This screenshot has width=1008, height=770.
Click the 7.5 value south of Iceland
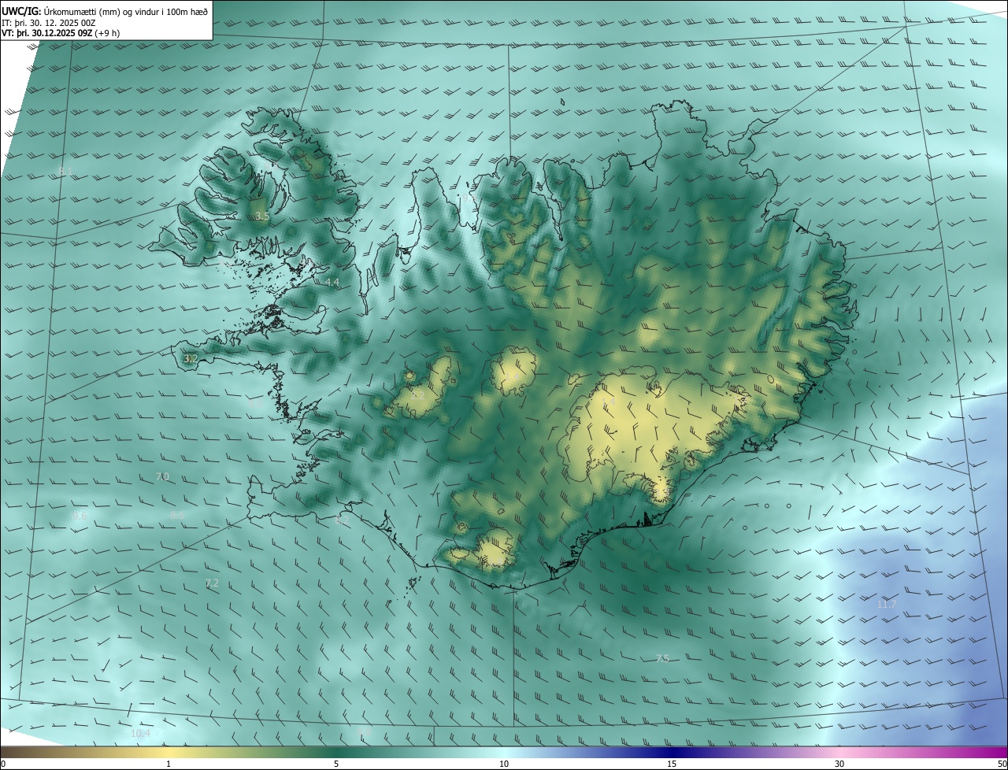click(662, 659)
